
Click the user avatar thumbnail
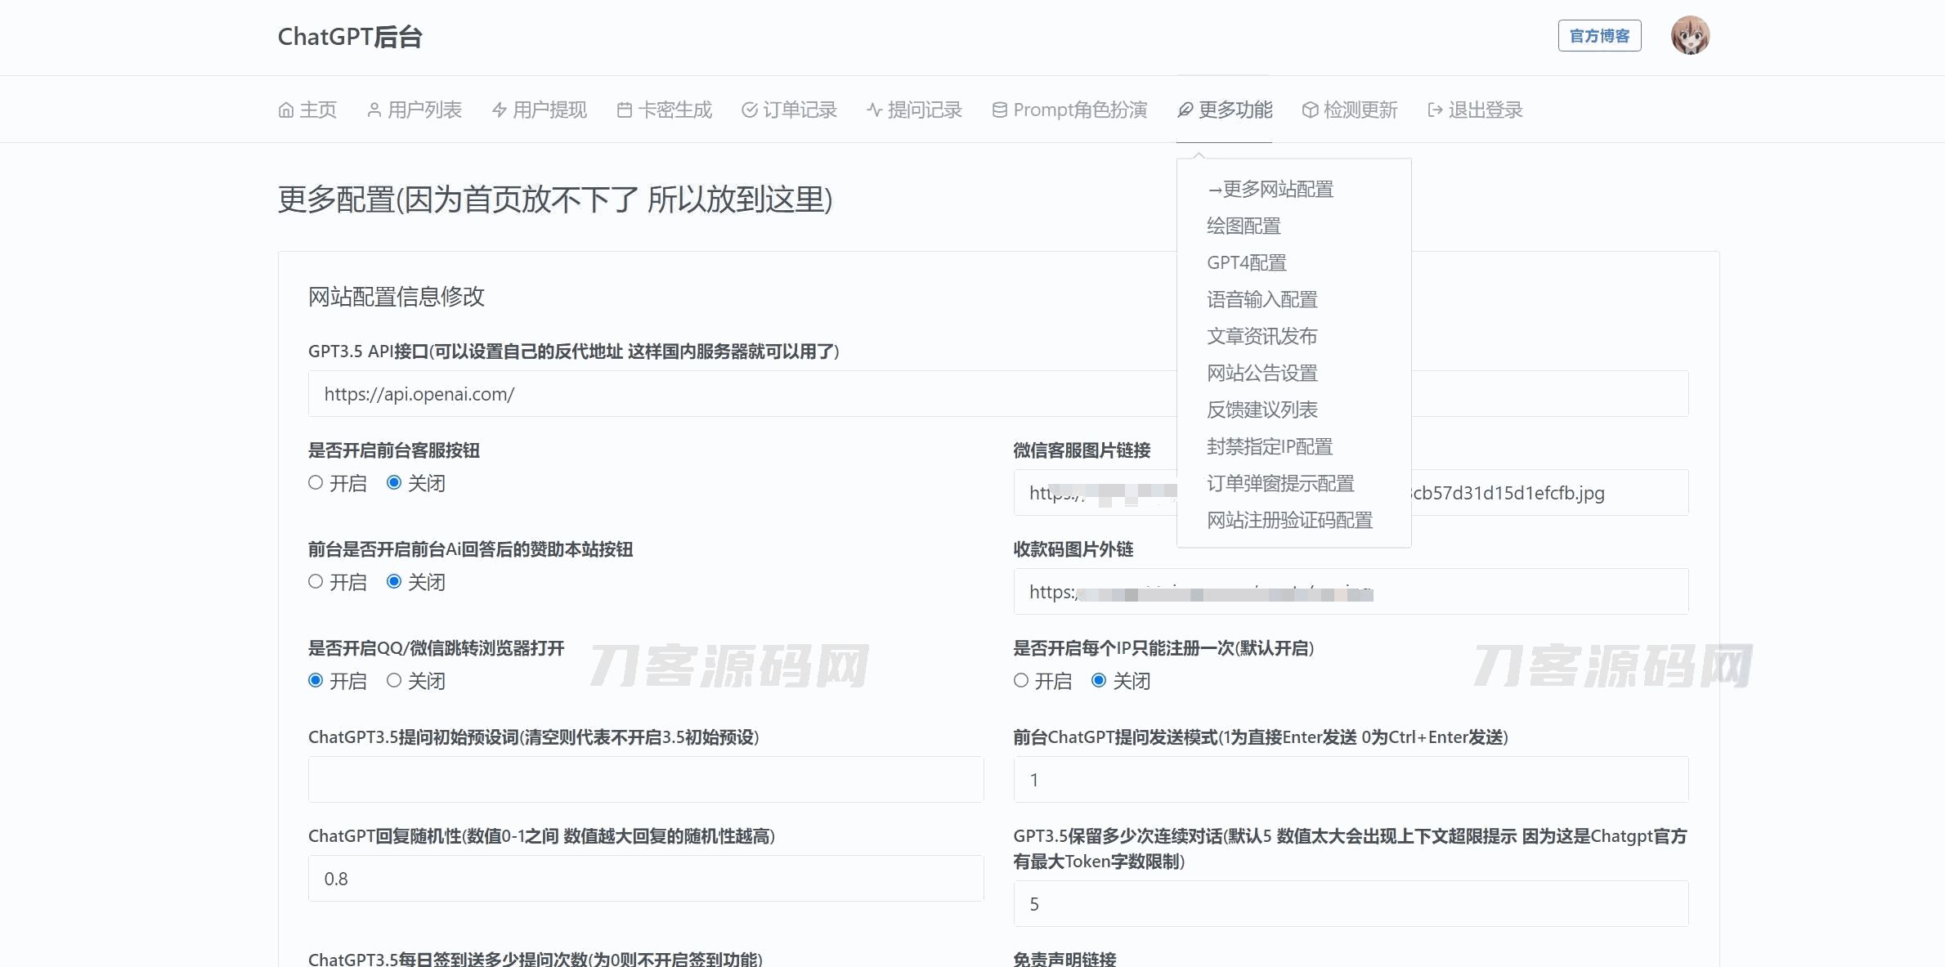point(1690,36)
